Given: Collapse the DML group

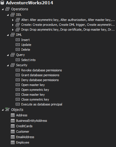Looking at the screenshot, I should 8,35.
